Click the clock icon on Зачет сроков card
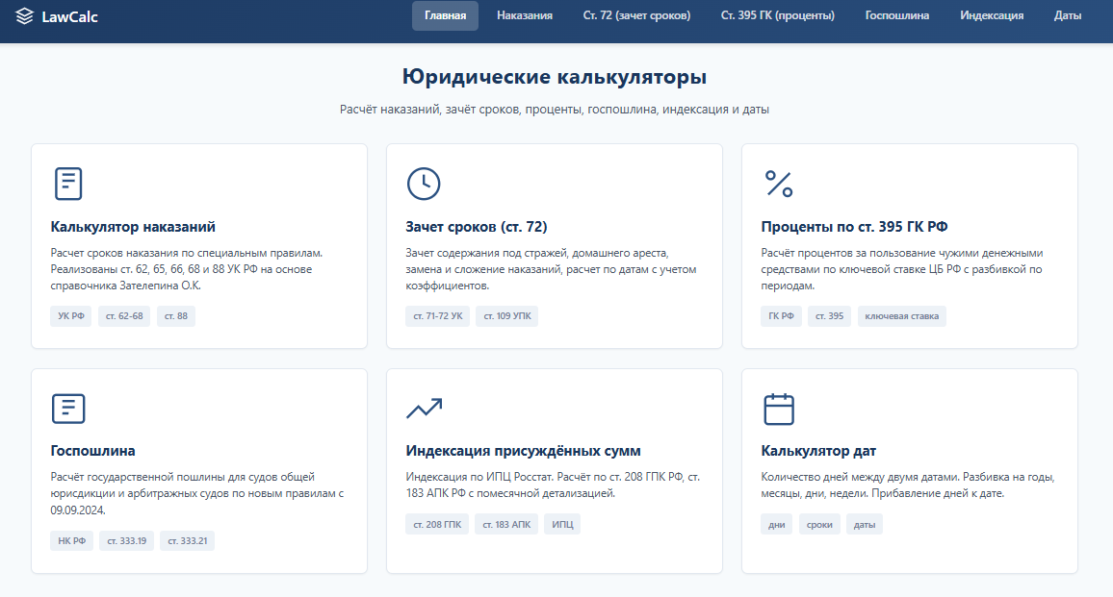 tap(424, 184)
